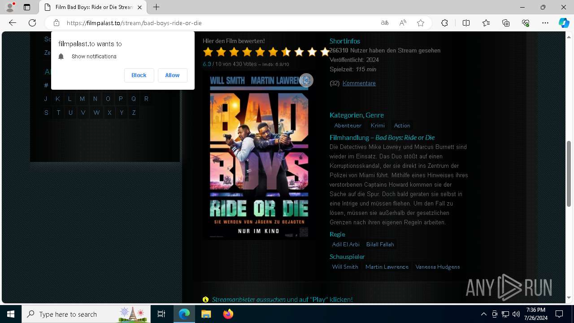Filter movies by letter W

click(x=96, y=113)
